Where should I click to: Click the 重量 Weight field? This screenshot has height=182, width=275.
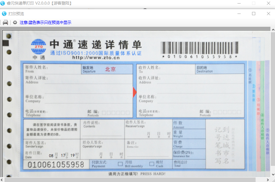[189, 134]
